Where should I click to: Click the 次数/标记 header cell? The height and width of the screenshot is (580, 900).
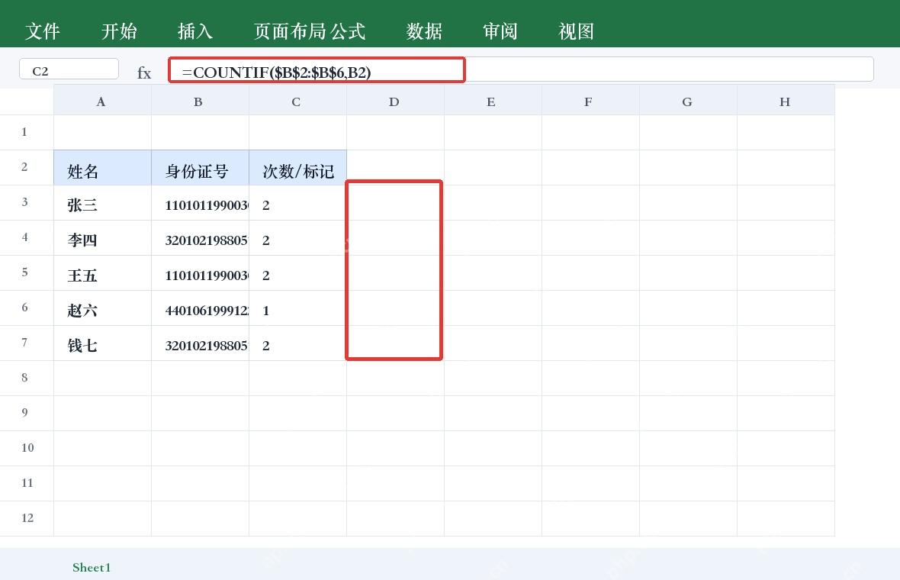pos(297,168)
